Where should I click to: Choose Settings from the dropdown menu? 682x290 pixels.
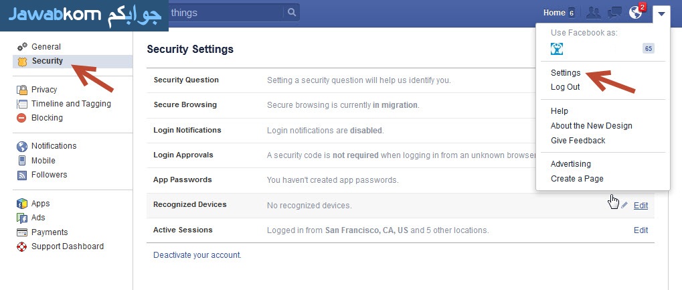[566, 73]
